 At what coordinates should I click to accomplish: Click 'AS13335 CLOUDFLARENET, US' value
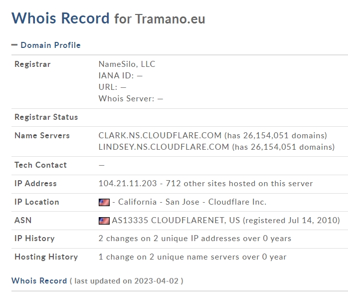coord(176,221)
